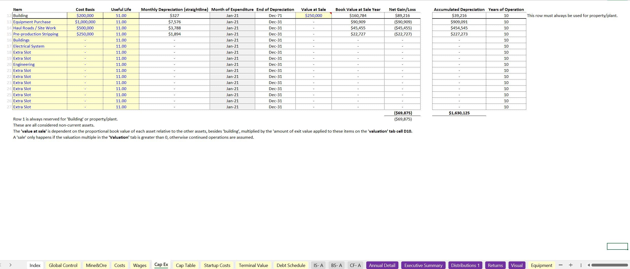Screen dimensions: 630x269
Task: Select the Building cost basis cell showing $200,000
Action: pos(85,15)
